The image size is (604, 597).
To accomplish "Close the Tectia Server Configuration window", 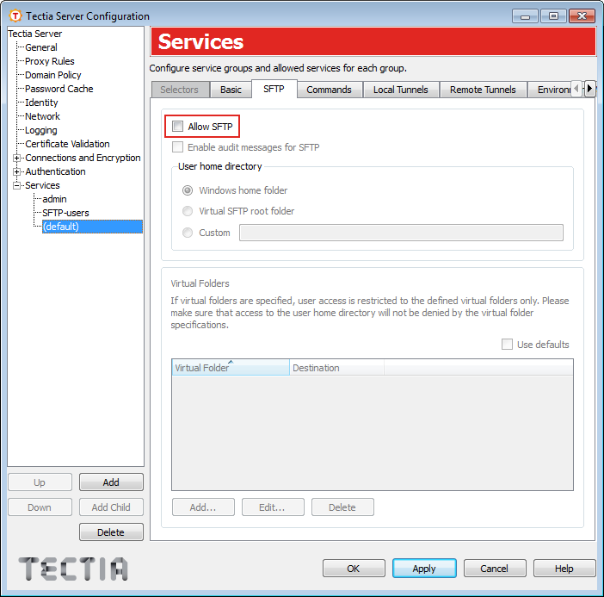I will tap(582, 16).
